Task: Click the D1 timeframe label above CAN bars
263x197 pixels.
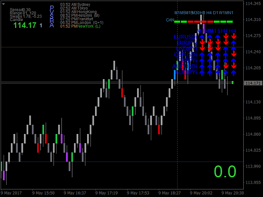Action: click(x=215, y=13)
